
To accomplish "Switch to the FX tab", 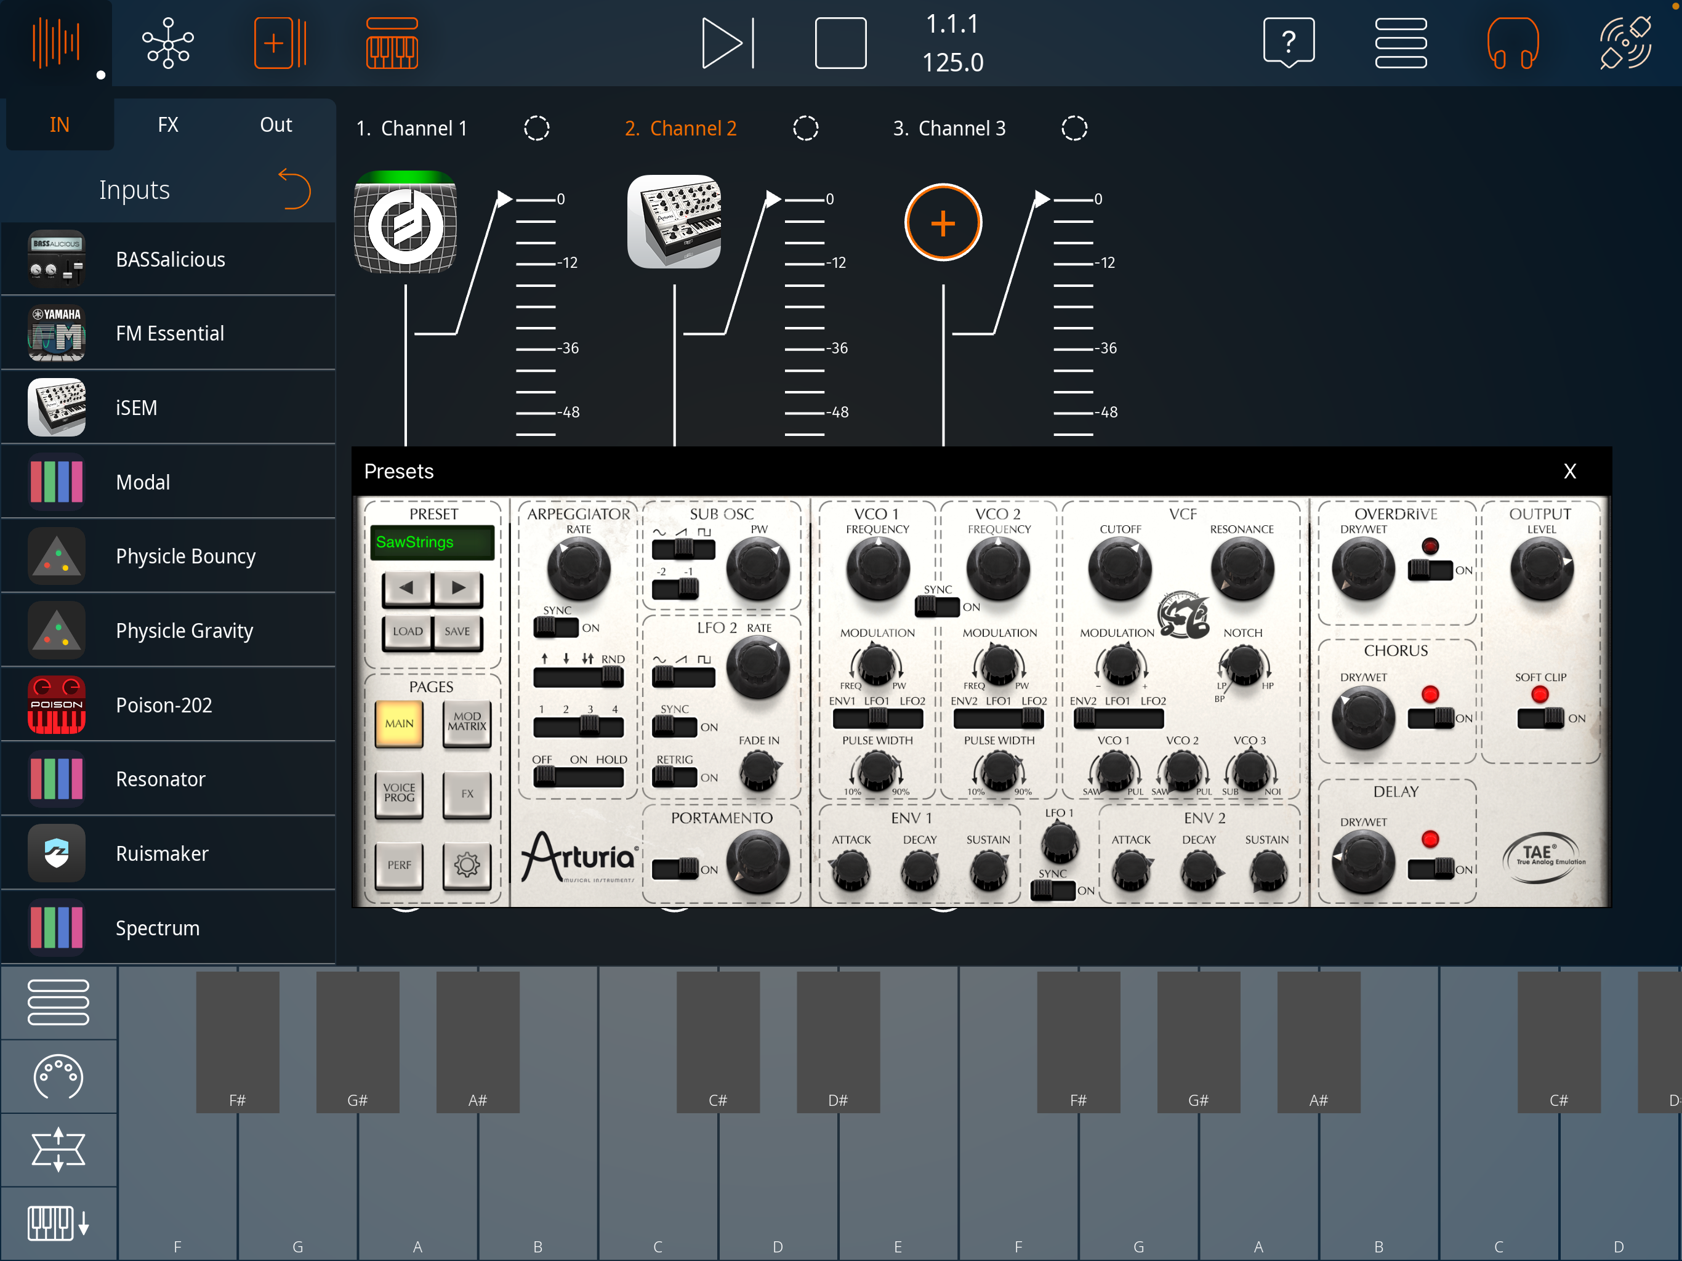I will point(168,125).
